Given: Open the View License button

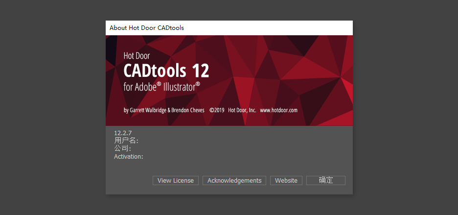Looking at the screenshot, I should click(x=176, y=181).
